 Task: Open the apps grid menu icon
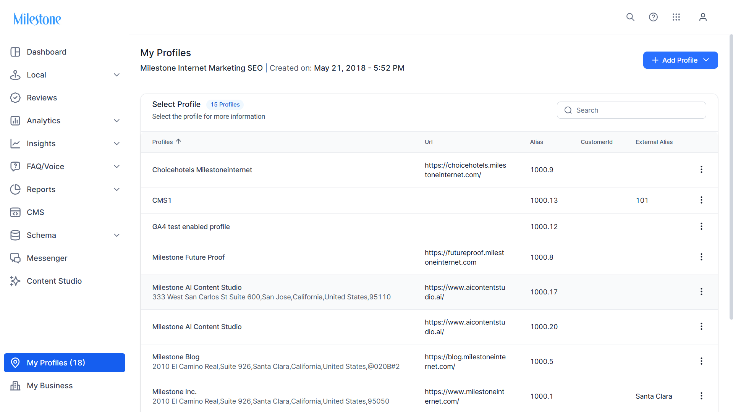pos(676,17)
